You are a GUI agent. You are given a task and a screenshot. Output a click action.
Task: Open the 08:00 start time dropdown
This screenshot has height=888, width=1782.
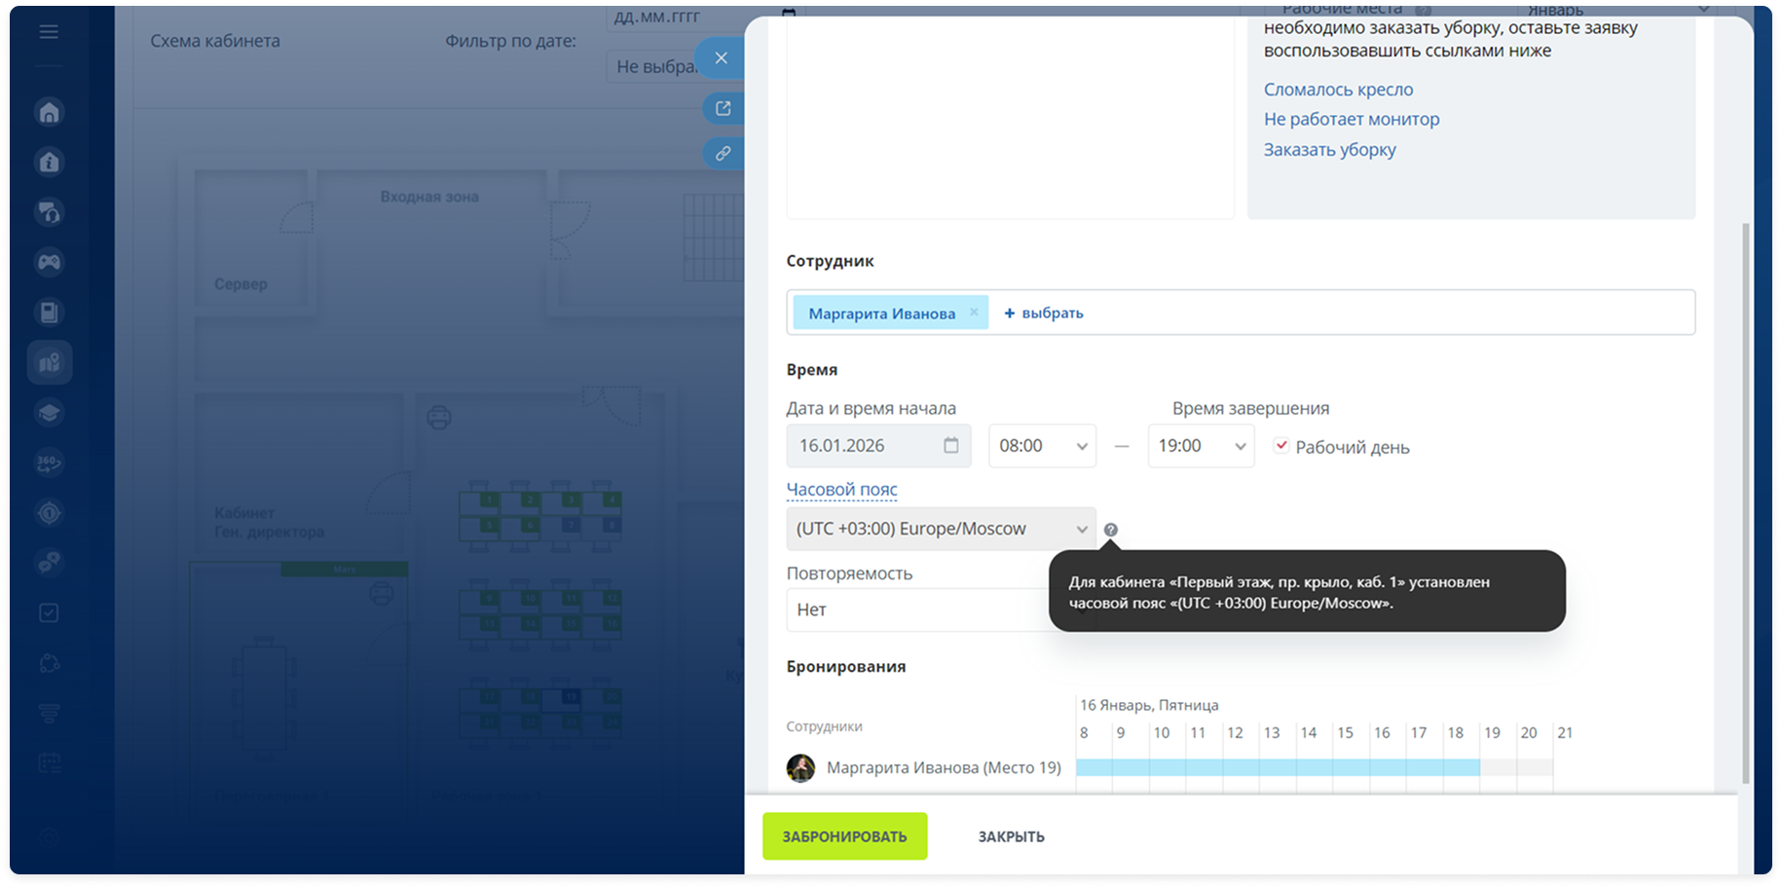click(1041, 446)
